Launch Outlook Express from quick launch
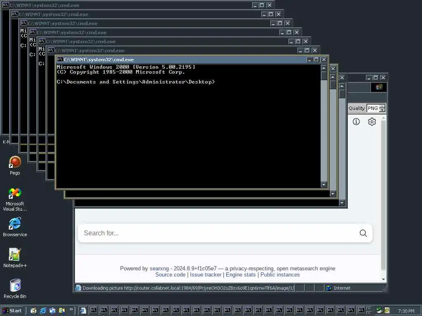Image resolution: width=422 pixels, height=316 pixels. click(52, 311)
